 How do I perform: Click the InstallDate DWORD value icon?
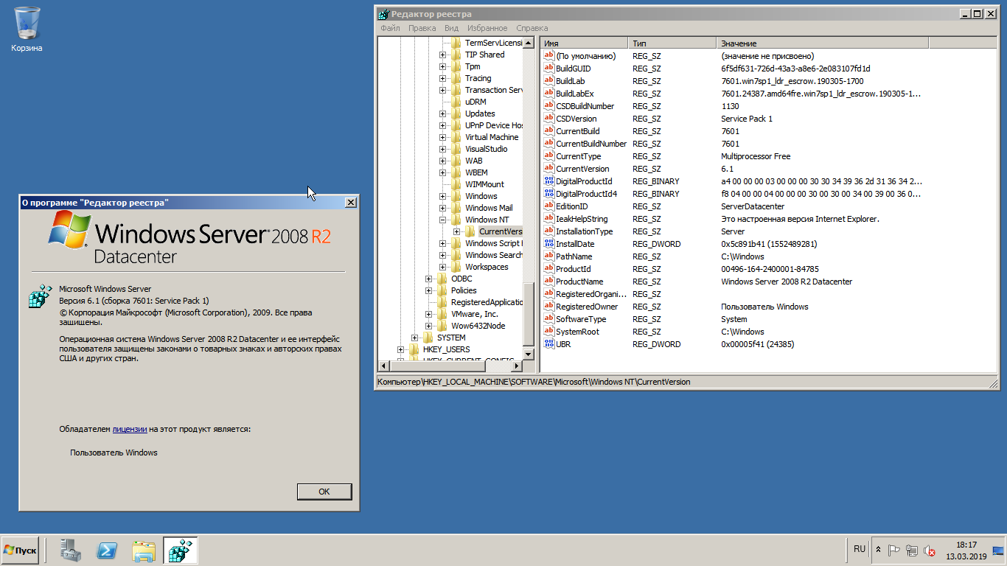point(548,244)
